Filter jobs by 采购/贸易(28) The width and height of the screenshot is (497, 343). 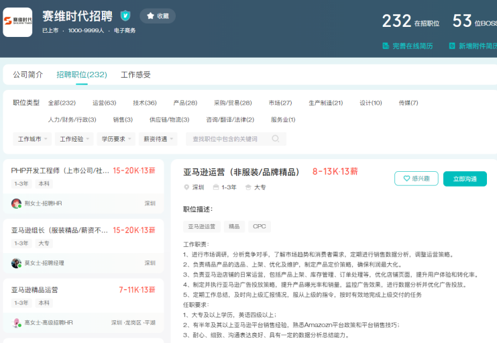[233, 103]
